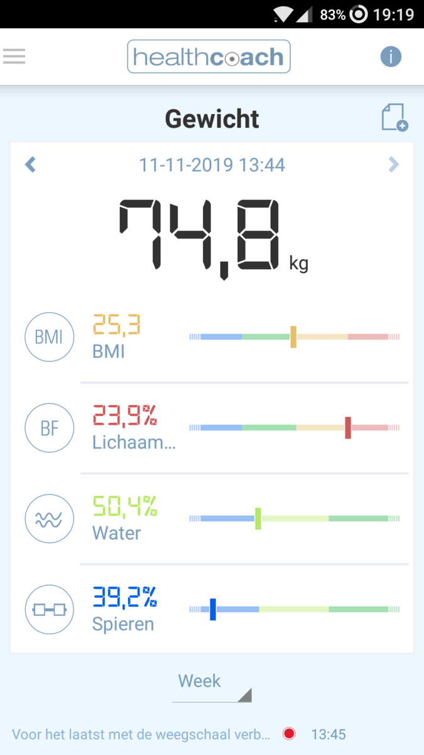Tap the red connection status dot
Image resolution: width=424 pixels, height=755 pixels.
click(289, 734)
